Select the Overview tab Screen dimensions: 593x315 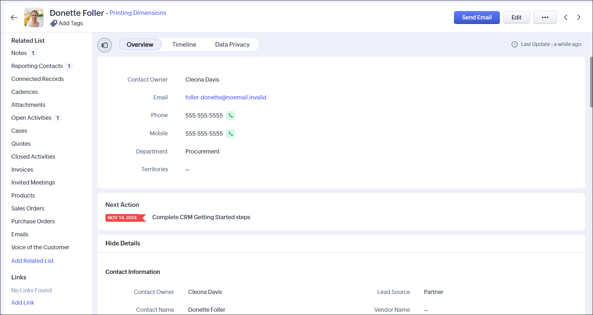click(x=140, y=45)
